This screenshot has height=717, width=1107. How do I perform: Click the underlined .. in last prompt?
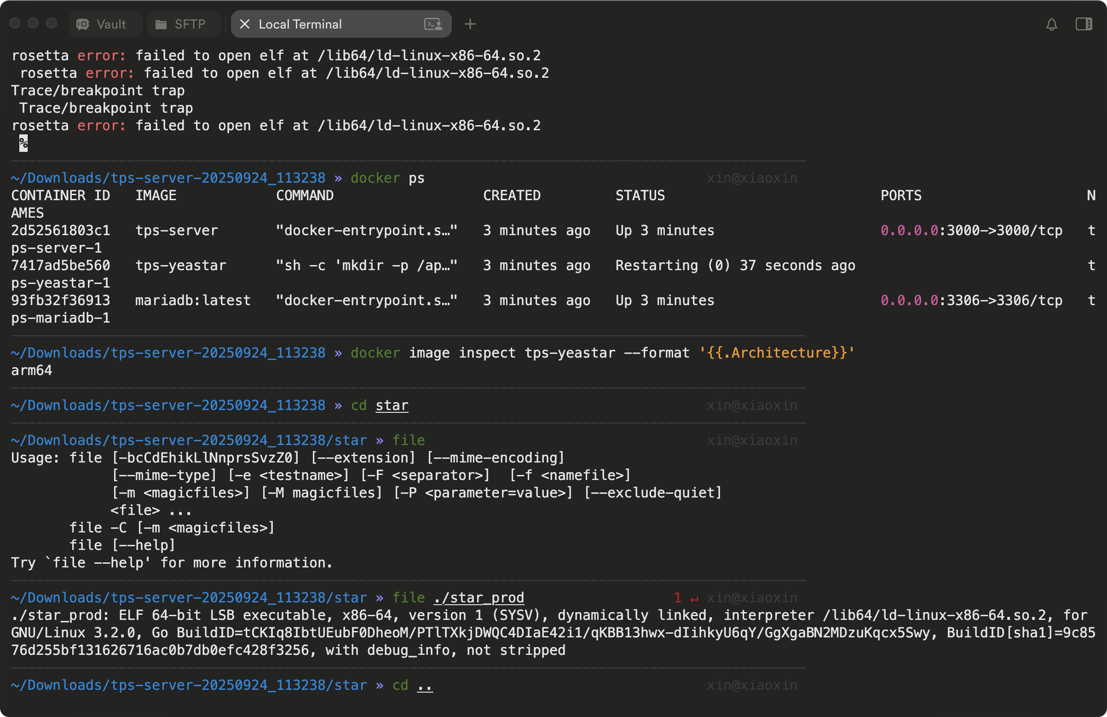click(x=425, y=685)
